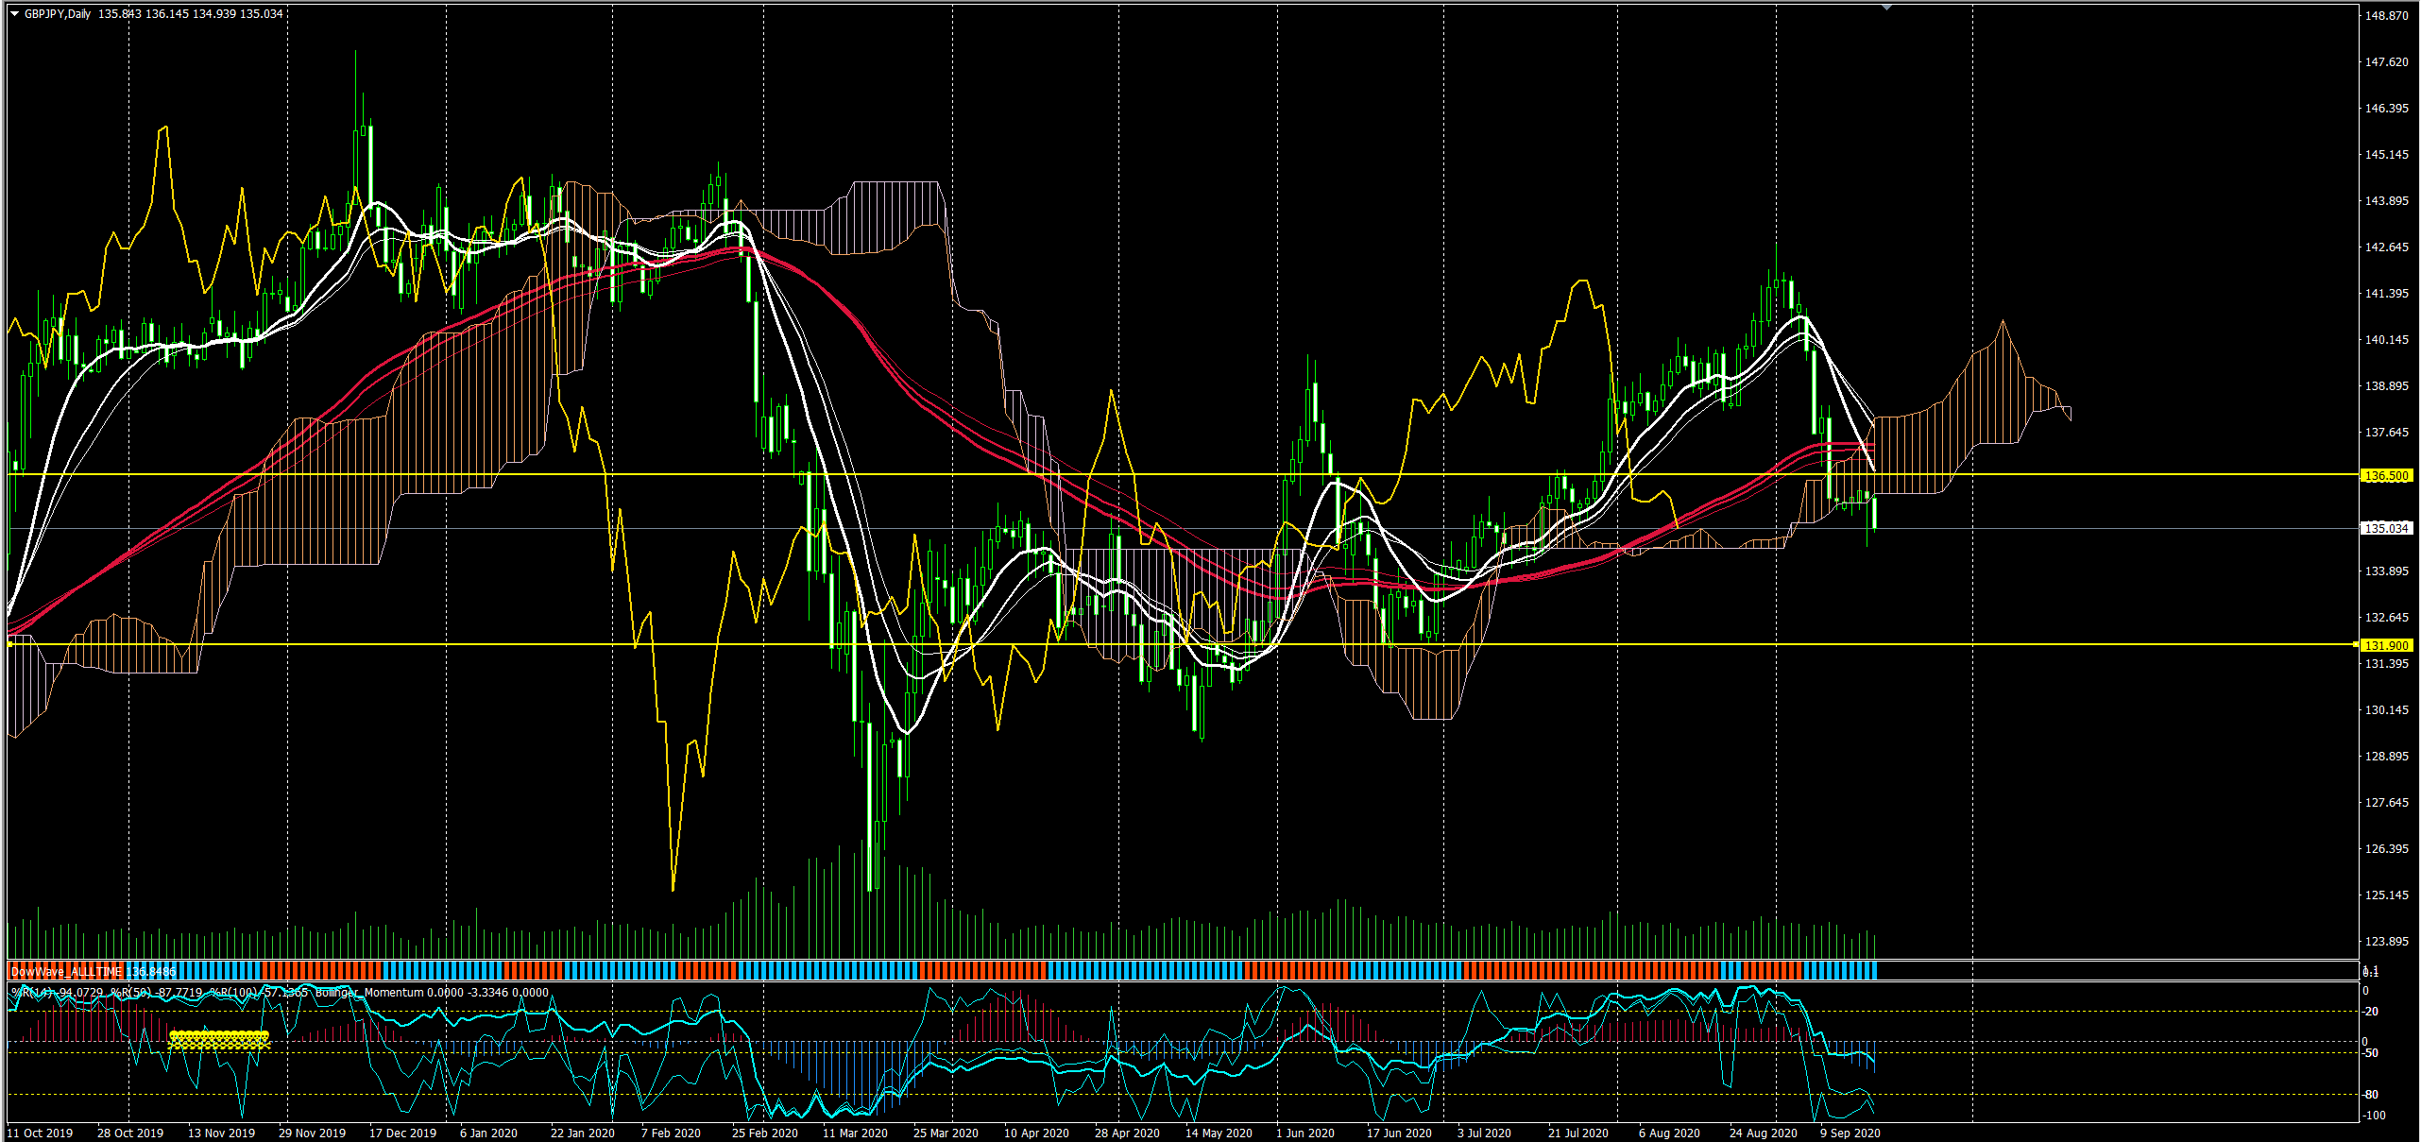Select the yellow 136.500 price label

pyautogui.click(x=2386, y=476)
